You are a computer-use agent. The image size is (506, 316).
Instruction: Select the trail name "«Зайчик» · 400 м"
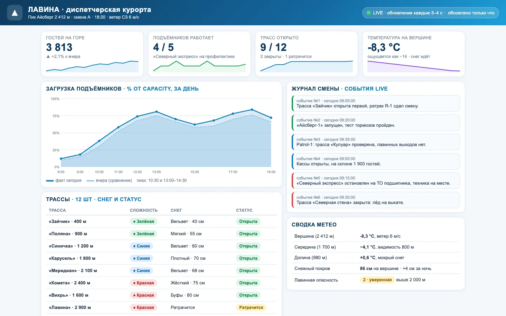[x=67, y=222]
